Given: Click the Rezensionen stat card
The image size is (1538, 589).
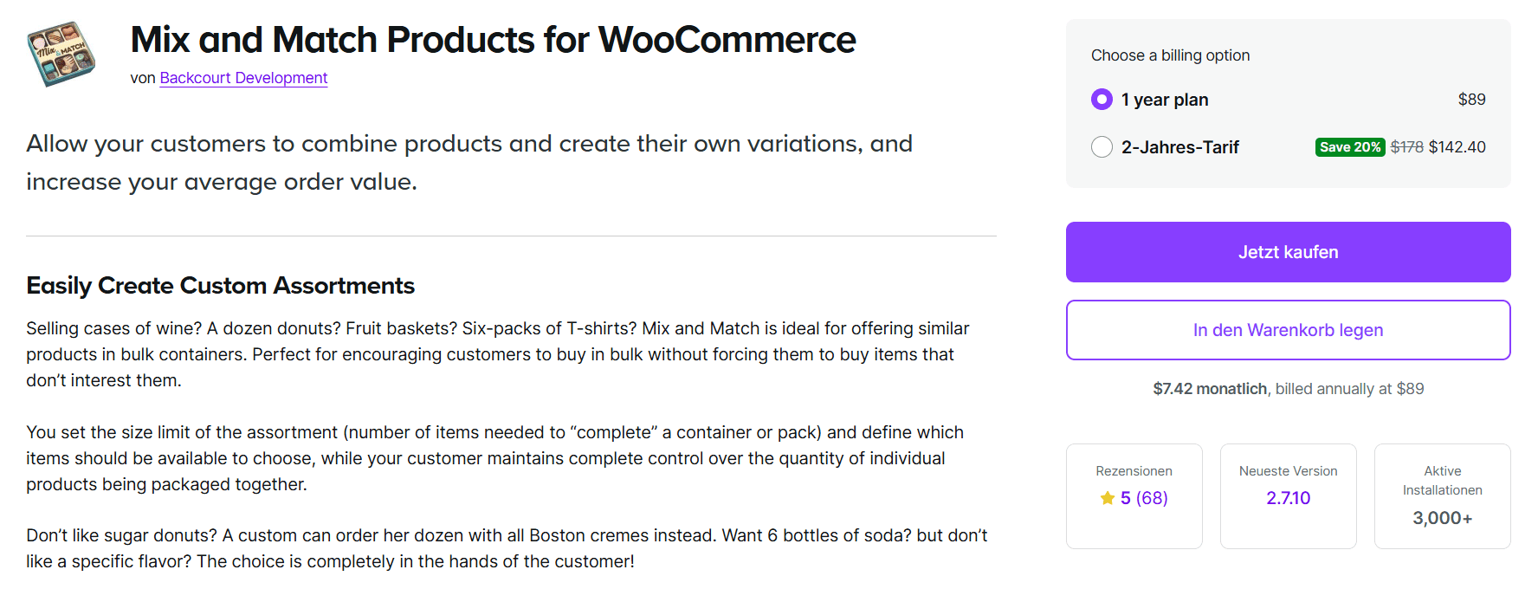Looking at the screenshot, I should (1134, 495).
